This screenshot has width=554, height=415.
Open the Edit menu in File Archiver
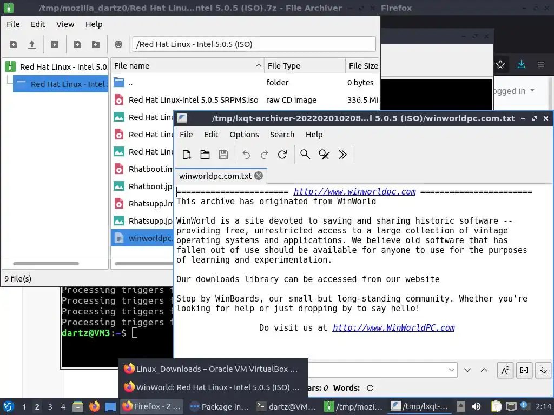[x=38, y=24]
